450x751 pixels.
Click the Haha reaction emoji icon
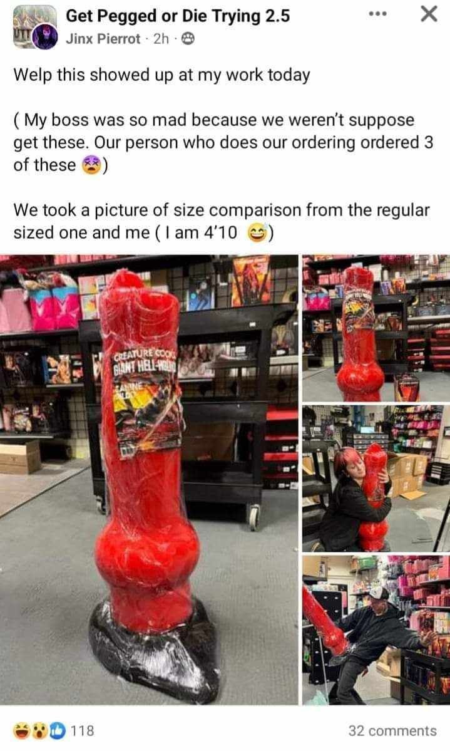[22, 730]
